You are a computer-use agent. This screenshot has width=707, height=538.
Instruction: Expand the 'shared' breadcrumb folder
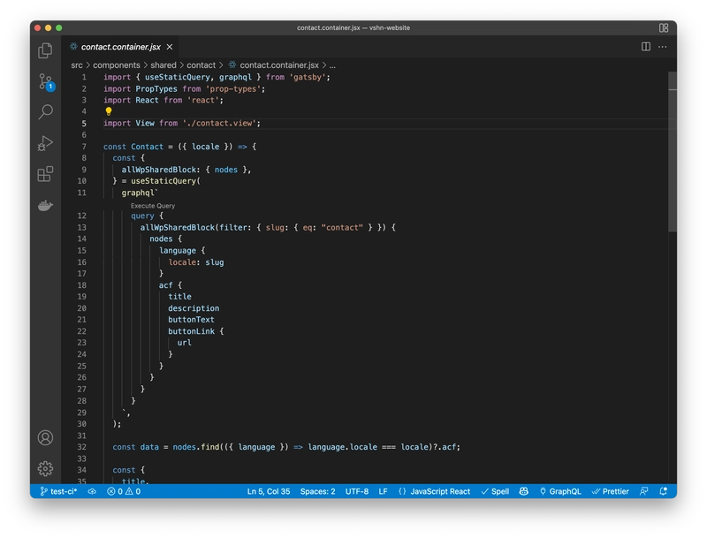[163, 65]
